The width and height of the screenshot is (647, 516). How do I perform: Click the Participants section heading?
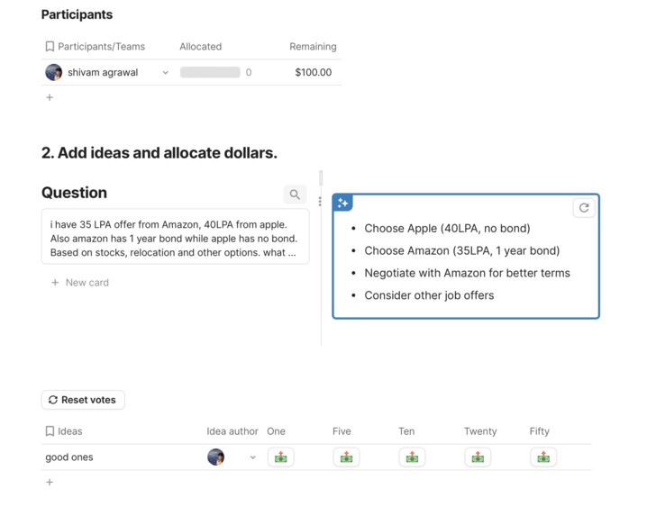[x=77, y=14]
